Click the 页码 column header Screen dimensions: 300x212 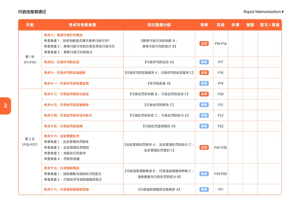coord(220,25)
